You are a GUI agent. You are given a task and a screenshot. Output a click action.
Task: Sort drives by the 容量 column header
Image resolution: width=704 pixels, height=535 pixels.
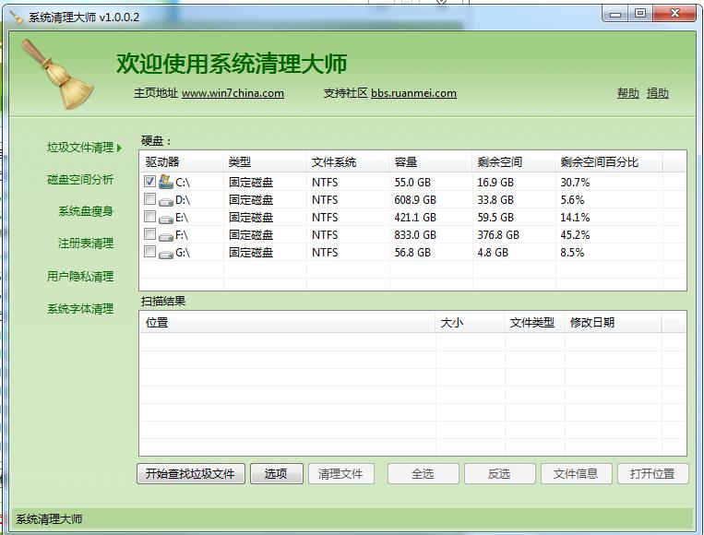pyautogui.click(x=431, y=161)
